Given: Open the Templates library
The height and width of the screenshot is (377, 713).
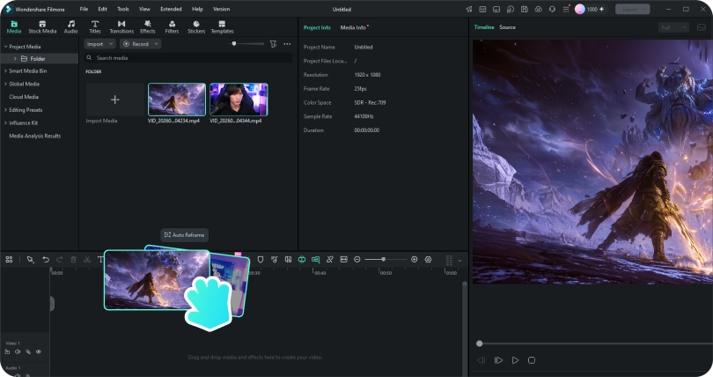Looking at the screenshot, I should tap(222, 26).
